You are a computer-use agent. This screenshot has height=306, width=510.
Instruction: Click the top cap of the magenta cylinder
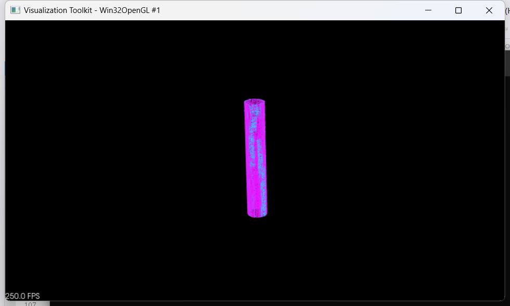coord(254,102)
